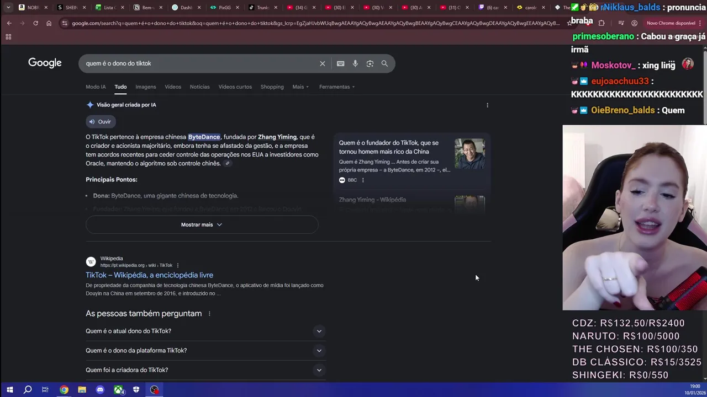Image resolution: width=707 pixels, height=397 pixels.
Task: Switch to 'Modo IA' tab
Action: [x=96, y=87]
